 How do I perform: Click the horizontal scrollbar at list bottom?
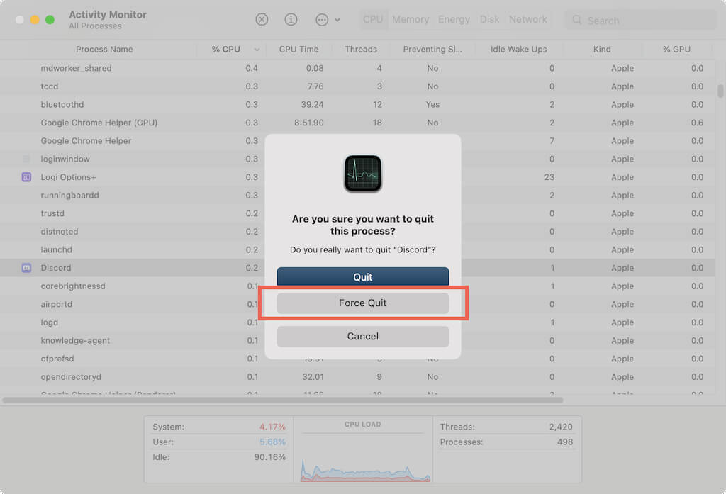click(x=282, y=400)
